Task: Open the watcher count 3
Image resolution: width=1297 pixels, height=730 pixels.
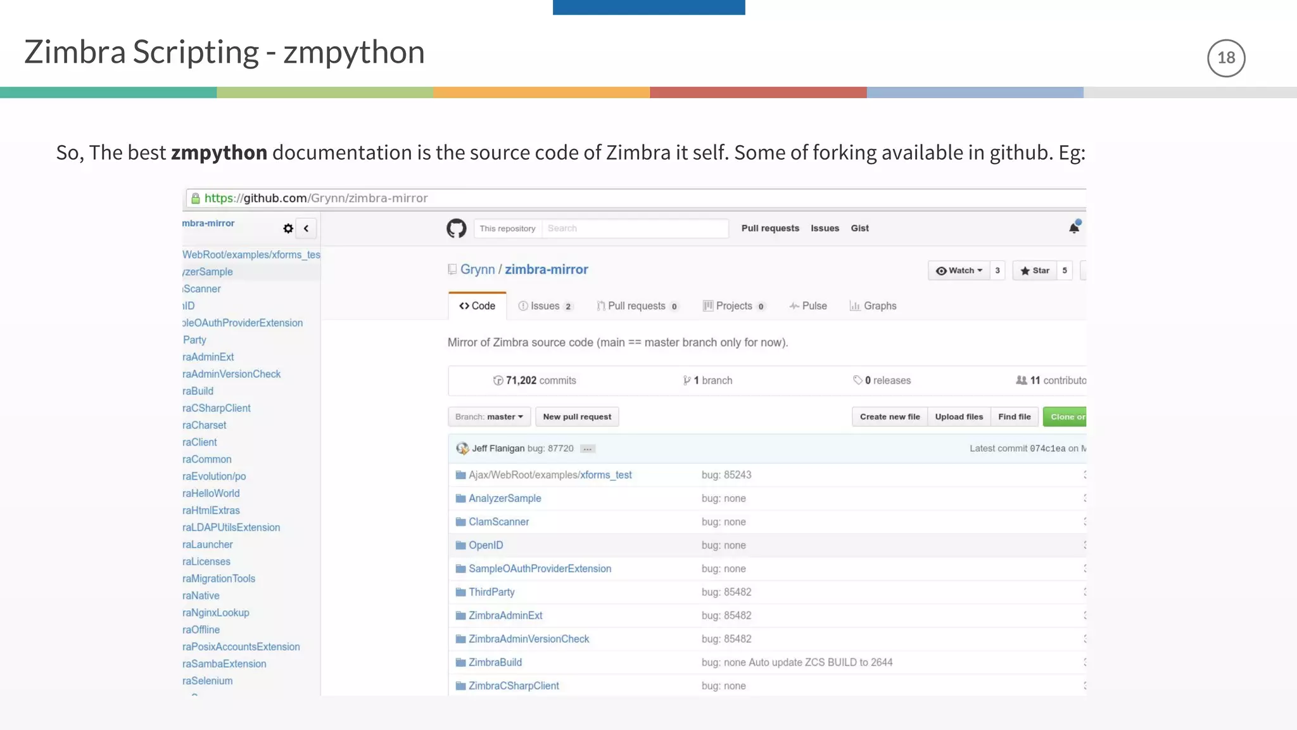Action: point(997,271)
